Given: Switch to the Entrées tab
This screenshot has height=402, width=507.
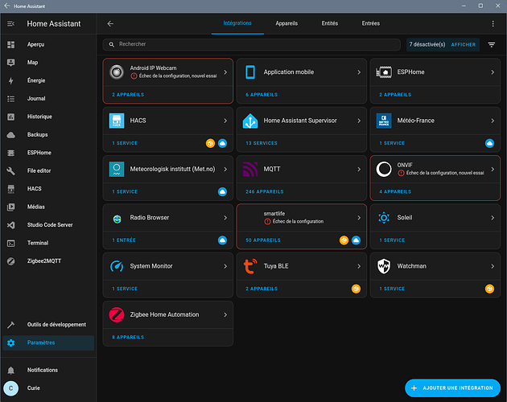Looking at the screenshot, I should click(x=370, y=23).
